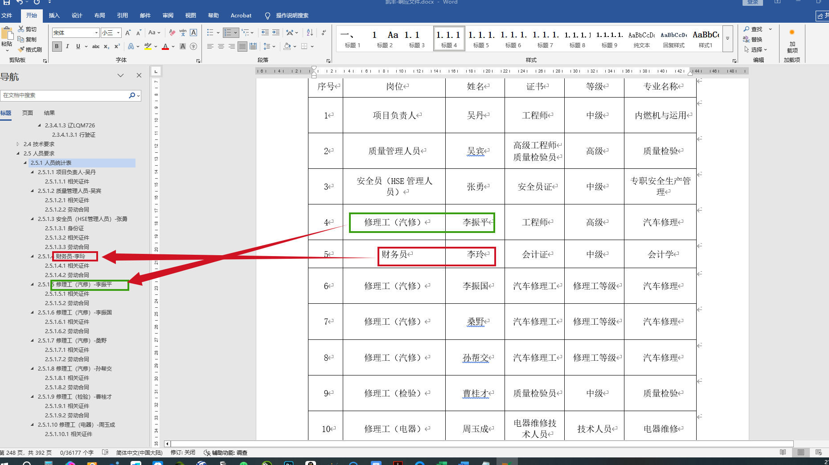The image size is (829, 465).
Task: Switch to Web Layout view in status bar
Action: [819, 453]
